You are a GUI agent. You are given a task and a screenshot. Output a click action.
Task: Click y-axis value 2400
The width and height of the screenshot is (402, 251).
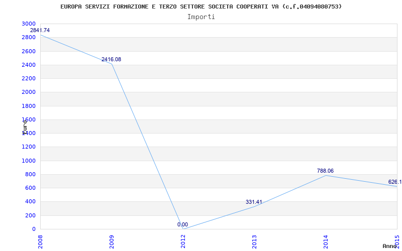pos(29,65)
